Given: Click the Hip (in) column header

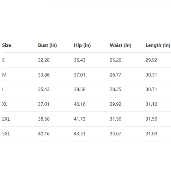Looking at the screenshot, I should (x=82, y=45).
